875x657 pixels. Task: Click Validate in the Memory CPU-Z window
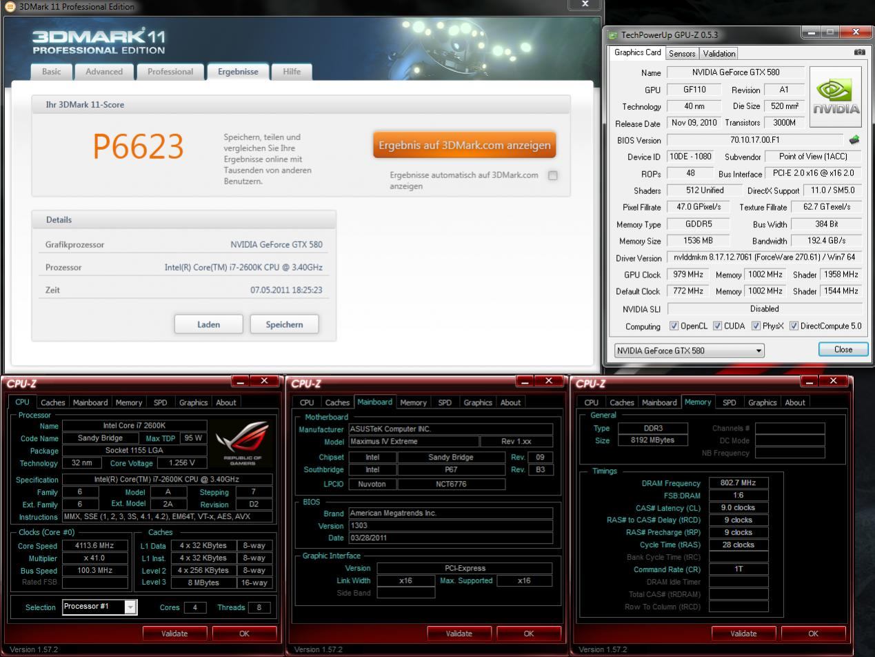coord(743,633)
